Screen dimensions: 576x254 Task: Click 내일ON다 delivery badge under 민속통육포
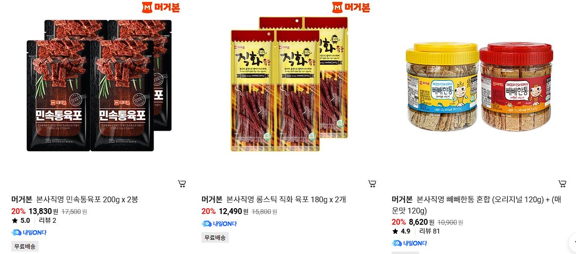(x=29, y=233)
